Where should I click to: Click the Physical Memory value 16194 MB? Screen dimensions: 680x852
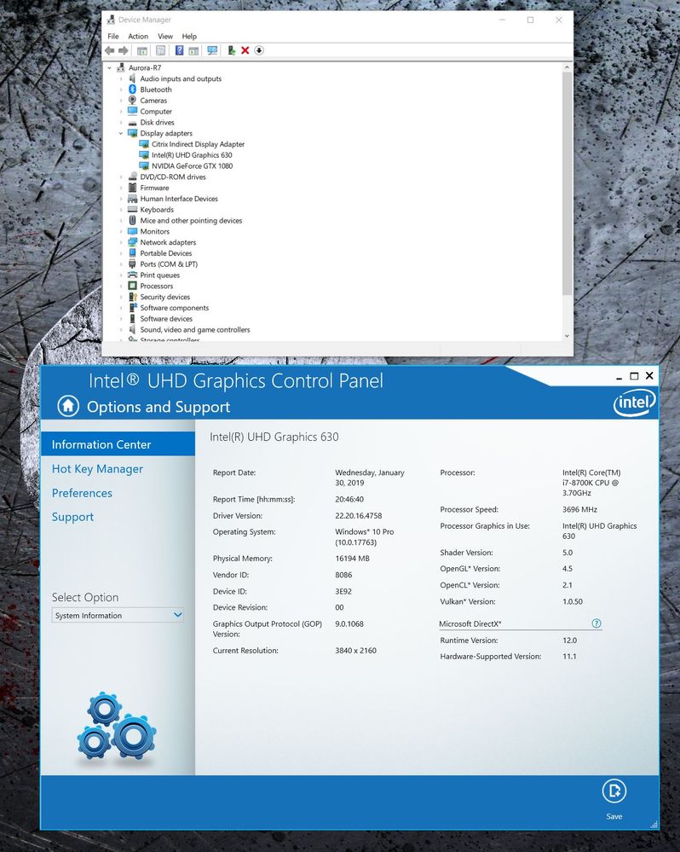pos(352,558)
